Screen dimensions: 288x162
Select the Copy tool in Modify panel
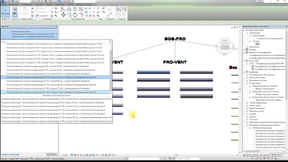[69, 15]
